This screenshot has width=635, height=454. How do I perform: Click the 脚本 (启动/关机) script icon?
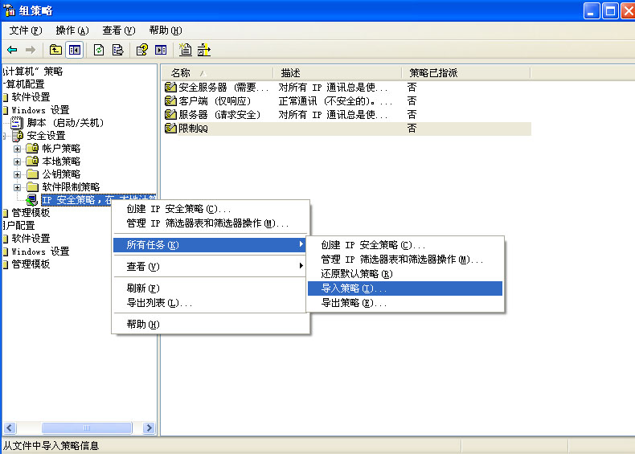coord(17,122)
